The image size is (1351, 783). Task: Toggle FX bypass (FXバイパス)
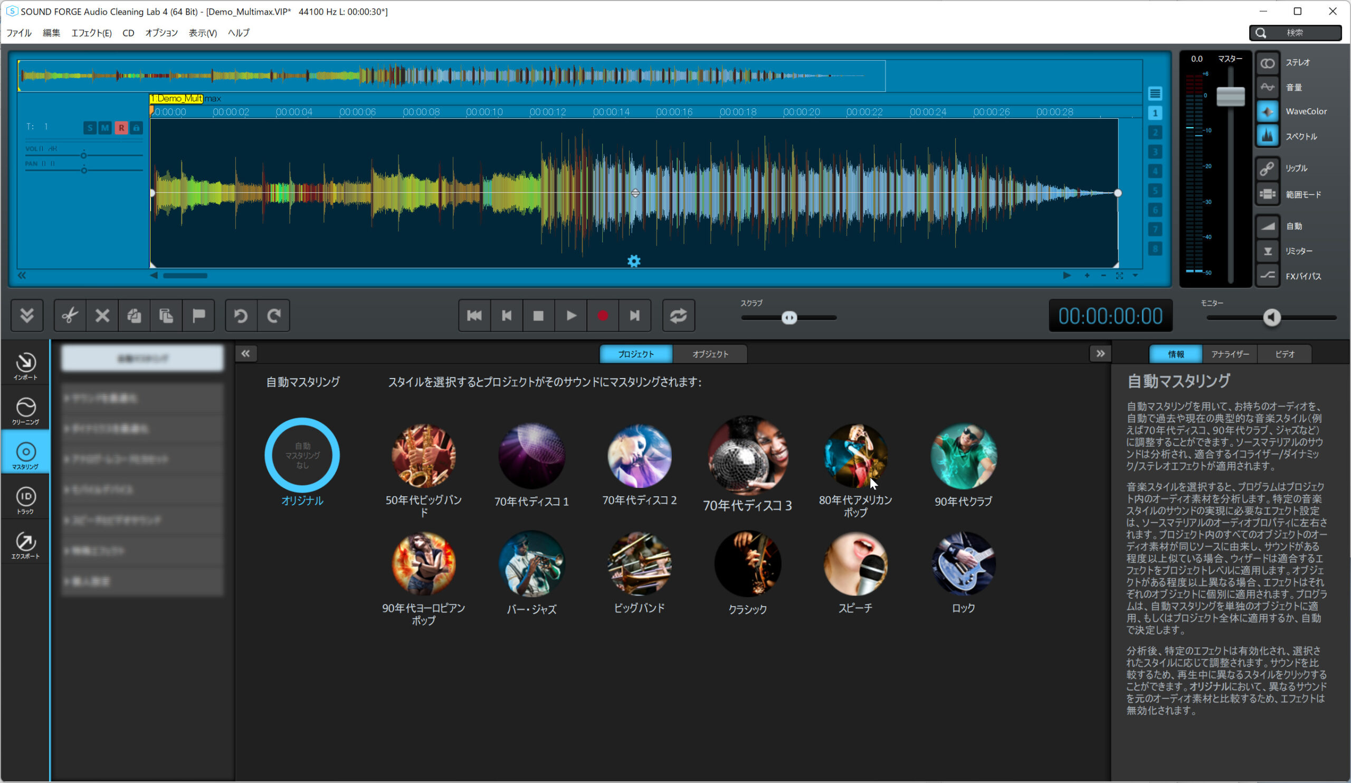(1268, 276)
